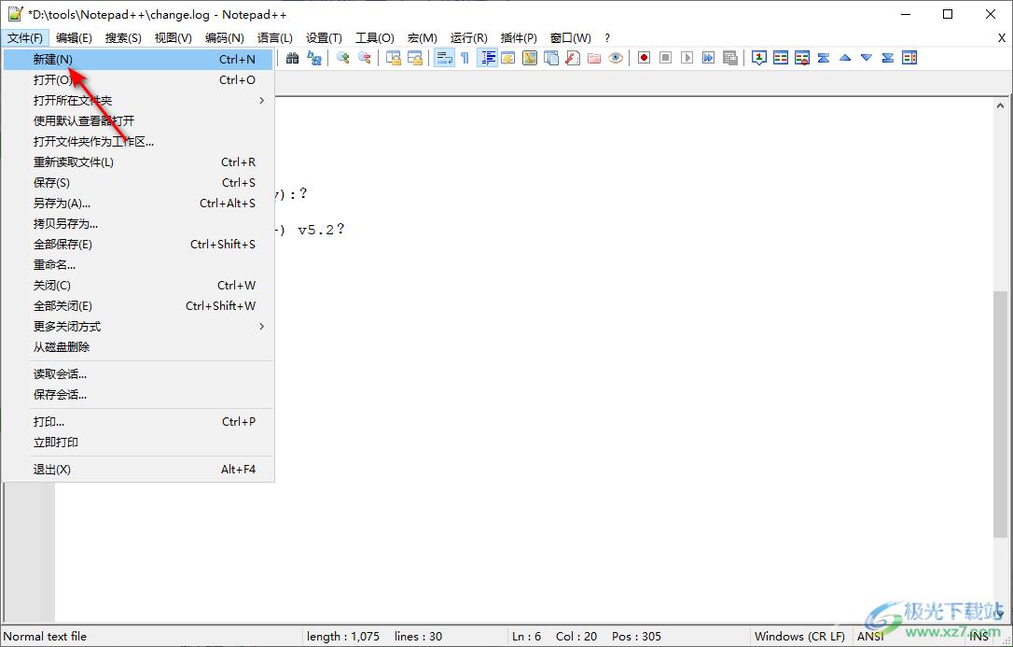Viewport: 1013px width, 647px height.
Task: Choose 另存为(A)... menu entry
Action: (x=138, y=203)
